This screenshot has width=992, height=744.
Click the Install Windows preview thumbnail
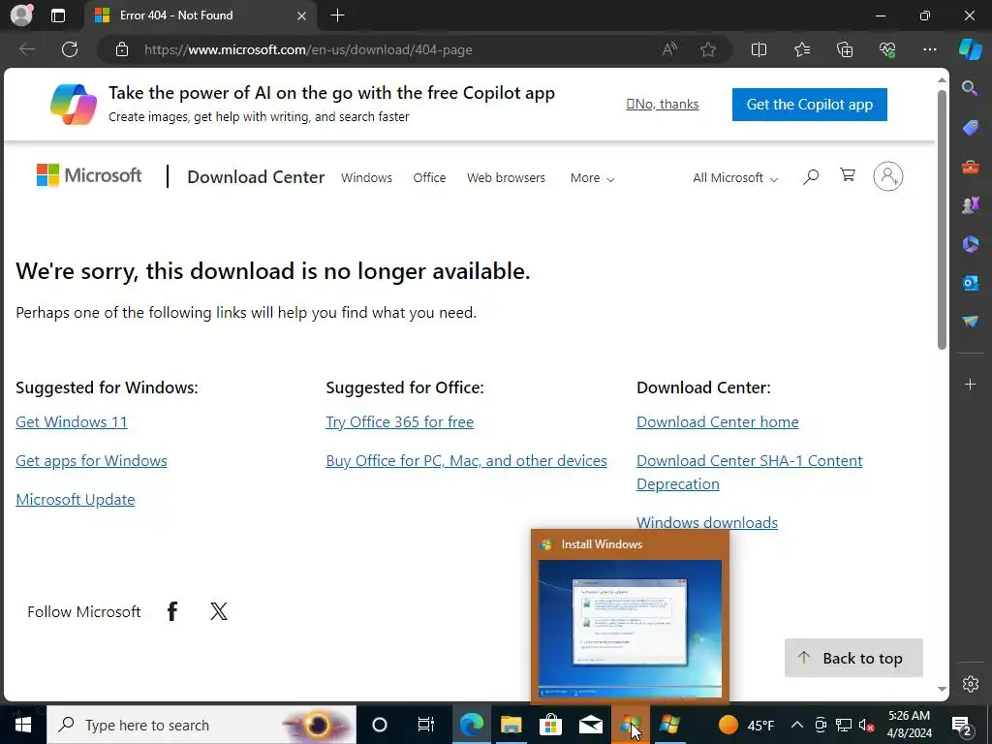click(630, 628)
